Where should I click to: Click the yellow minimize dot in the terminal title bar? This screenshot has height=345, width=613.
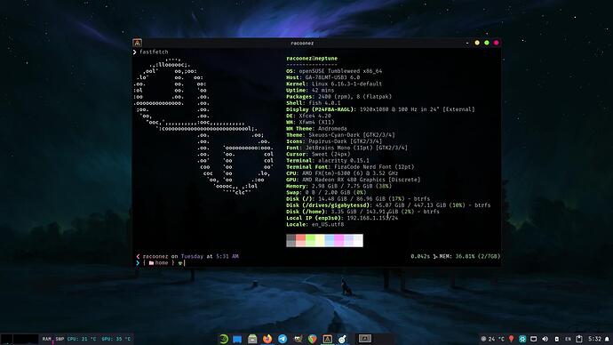pos(477,43)
